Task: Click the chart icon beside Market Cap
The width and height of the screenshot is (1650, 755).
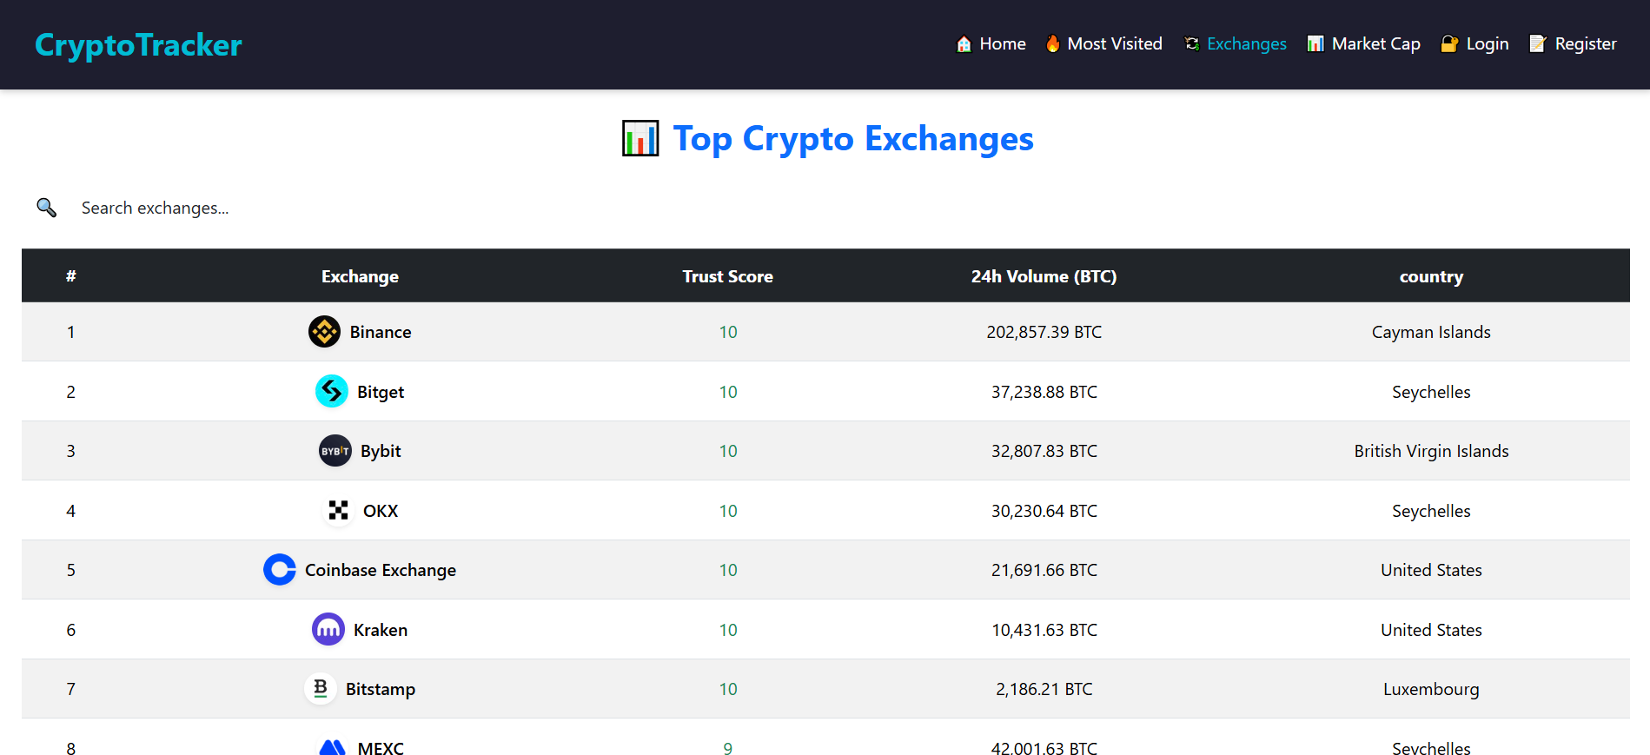Action: tap(1315, 43)
